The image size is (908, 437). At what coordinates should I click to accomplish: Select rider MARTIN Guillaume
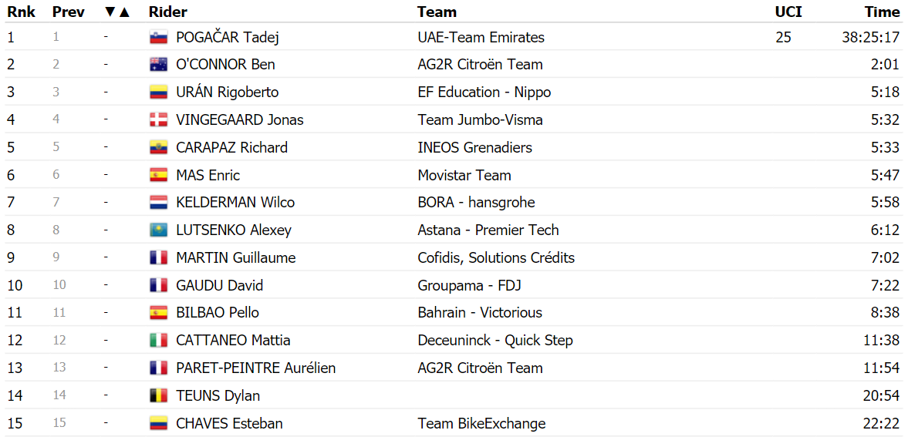coord(236,257)
